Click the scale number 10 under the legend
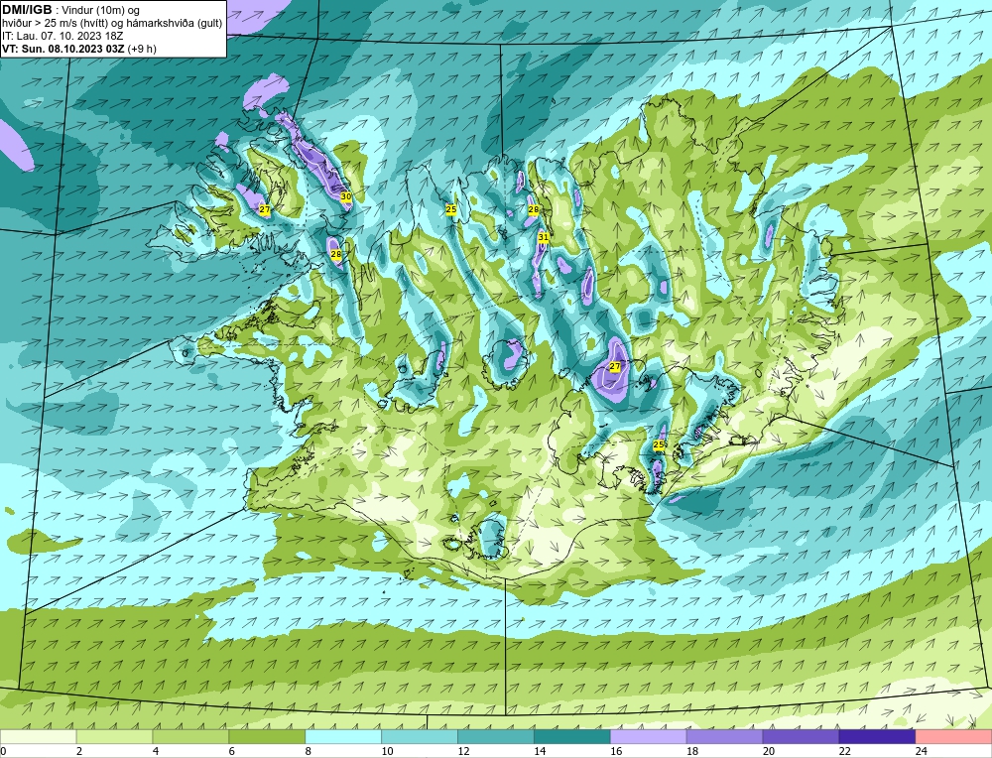Viewport: 992px width, 758px height. click(387, 751)
